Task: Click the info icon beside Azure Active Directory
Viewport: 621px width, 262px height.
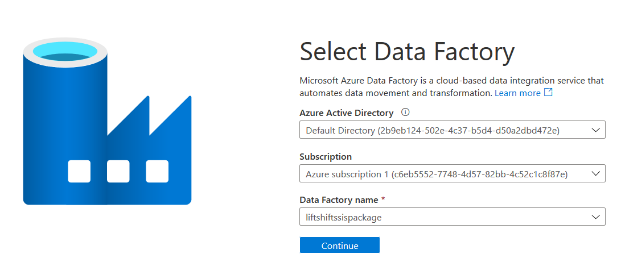Action: 406,113
